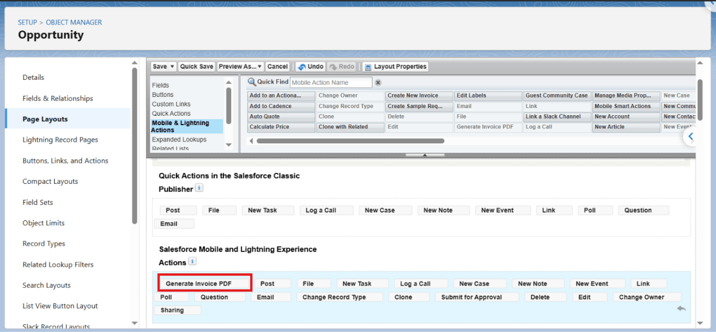Open Layout Properties
Screen dimensions: 716x332
tap(395, 67)
